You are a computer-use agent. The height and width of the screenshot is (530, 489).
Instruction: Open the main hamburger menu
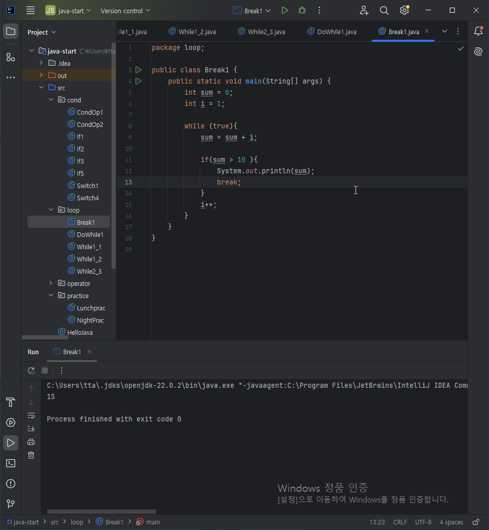(x=31, y=11)
